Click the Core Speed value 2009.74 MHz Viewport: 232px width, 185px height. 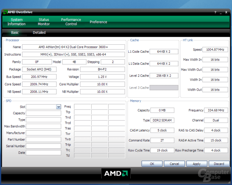coord(39,84)
